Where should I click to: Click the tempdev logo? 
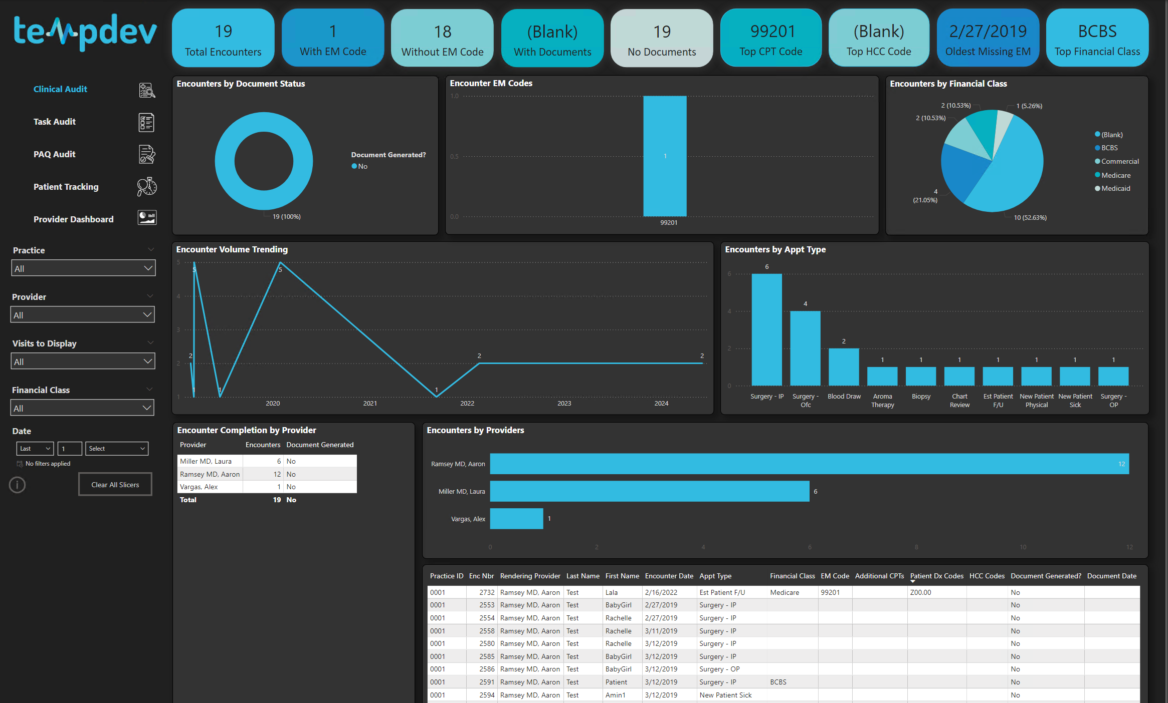pos(85,33)
